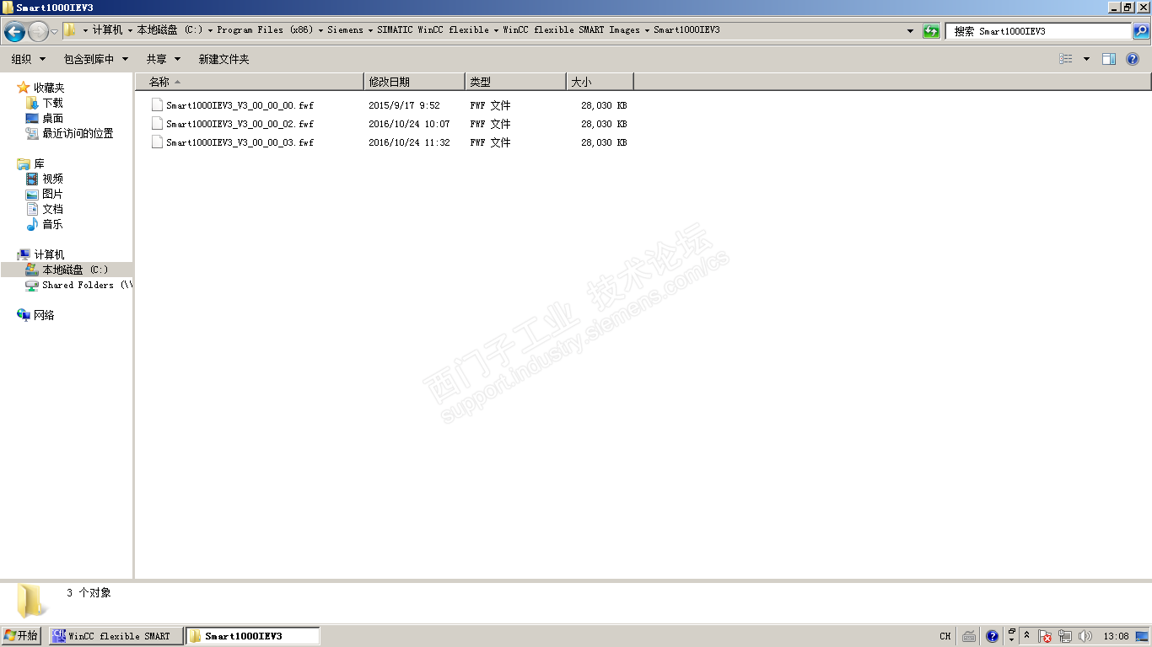
Task: Switch to WinCC flexible SMART taskbar window
Action: (x=116, y=636)
